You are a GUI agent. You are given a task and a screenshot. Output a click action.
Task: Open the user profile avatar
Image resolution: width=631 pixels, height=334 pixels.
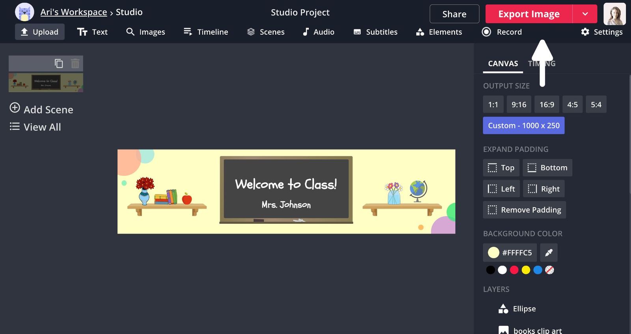614,14
